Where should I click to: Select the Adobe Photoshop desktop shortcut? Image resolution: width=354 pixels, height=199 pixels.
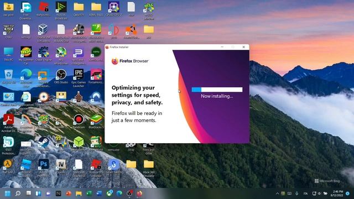(43, 168)
